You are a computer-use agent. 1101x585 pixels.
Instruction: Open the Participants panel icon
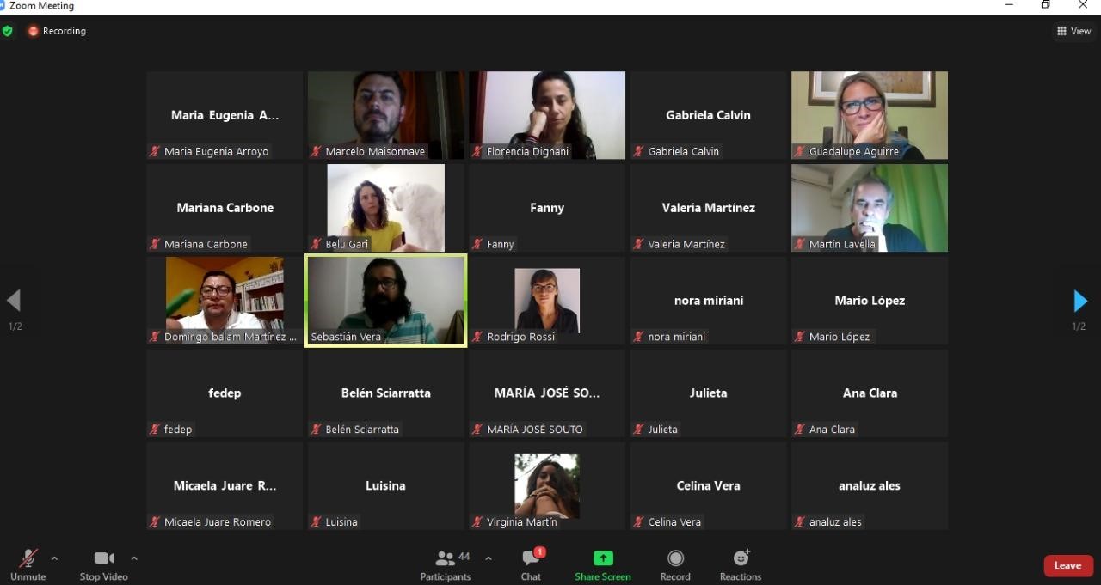[445, 558]
